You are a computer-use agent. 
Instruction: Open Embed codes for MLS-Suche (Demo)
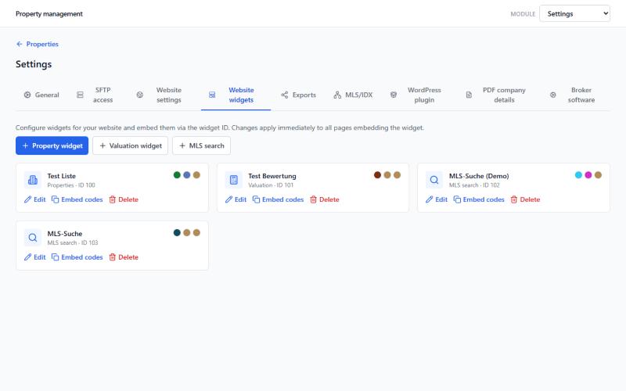pos(479,199)
